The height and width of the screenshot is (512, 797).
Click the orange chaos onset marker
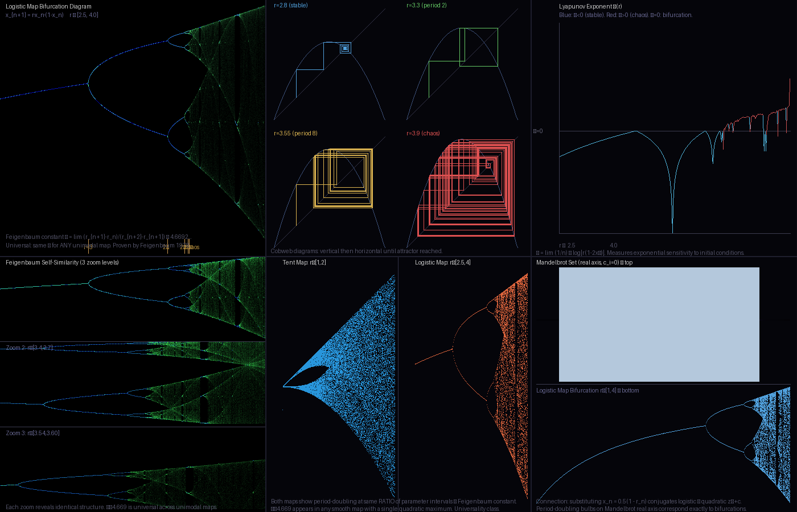188,246
